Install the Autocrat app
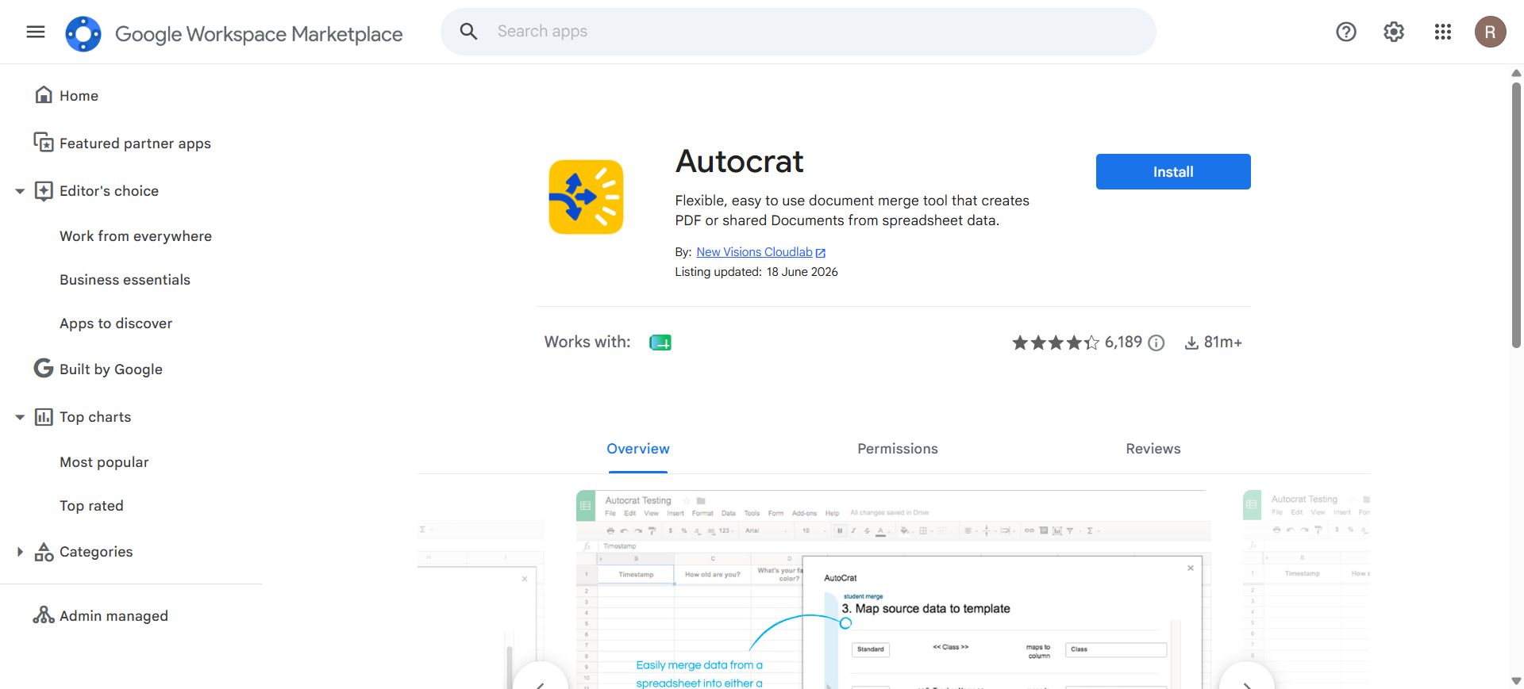The height and width of the screenshot is (689, 1524). coord(1173,172)
